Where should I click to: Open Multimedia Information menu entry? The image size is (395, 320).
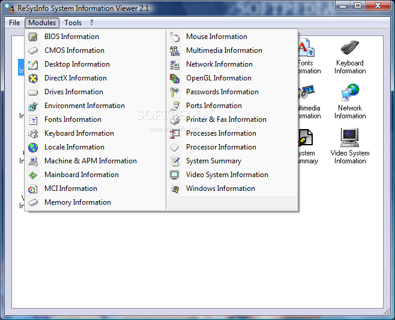point(232,50)
